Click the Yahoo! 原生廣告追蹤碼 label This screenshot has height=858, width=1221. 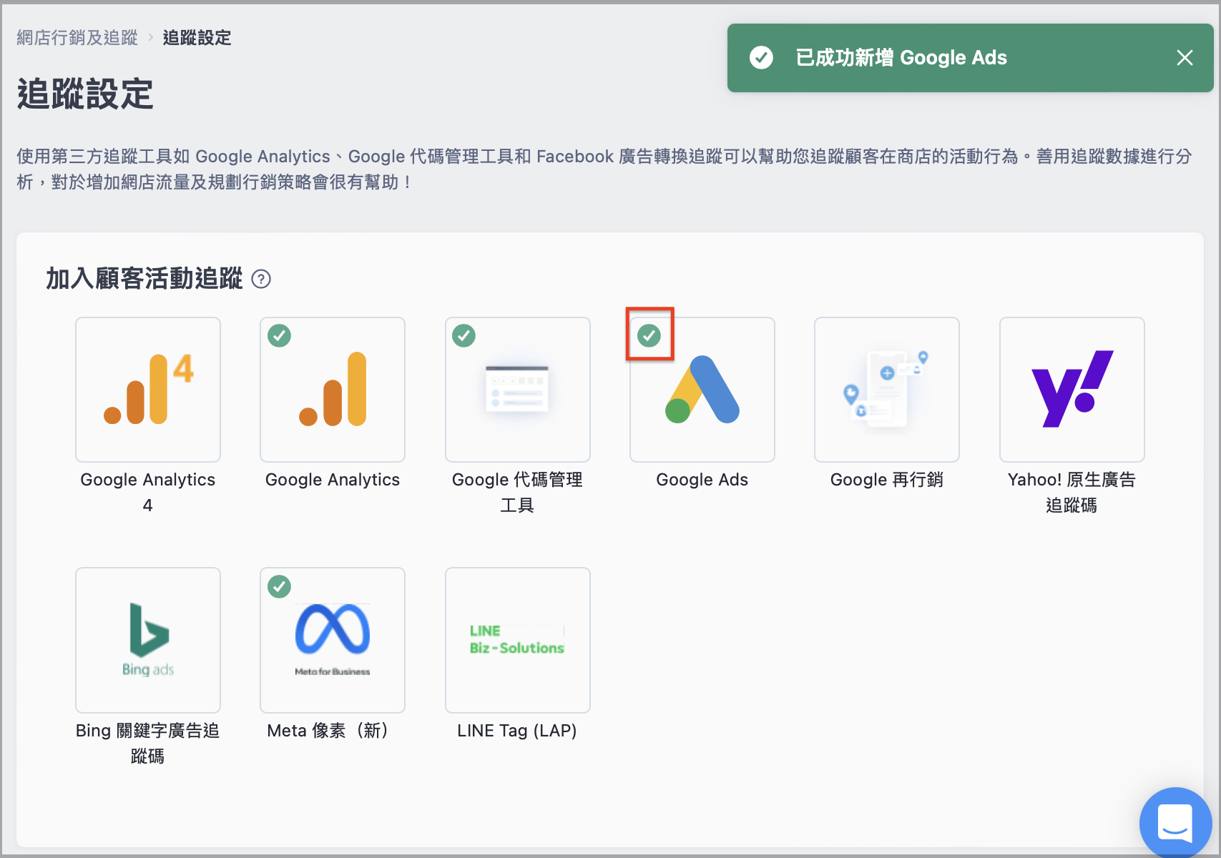pyautogui.click(x=1072, y=493)
